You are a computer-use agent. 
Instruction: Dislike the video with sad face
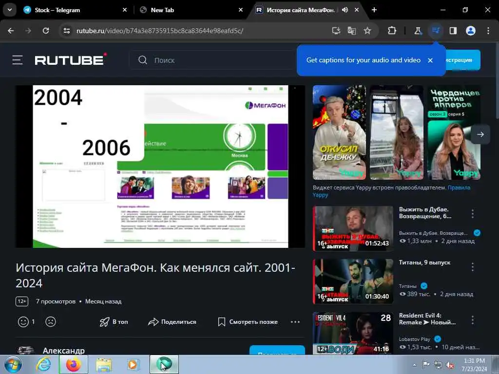[51, 322]
